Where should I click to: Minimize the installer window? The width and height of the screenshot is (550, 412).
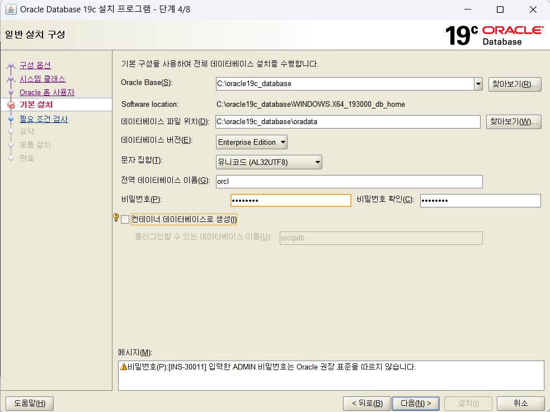pos(468,10)
